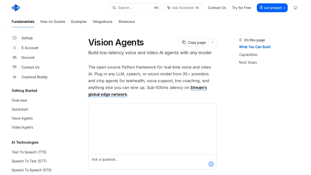The height and width of the screenshot is (175, 311).
Task: Click the Ask Assistant sparkle icon
Action: click(169, 8)
